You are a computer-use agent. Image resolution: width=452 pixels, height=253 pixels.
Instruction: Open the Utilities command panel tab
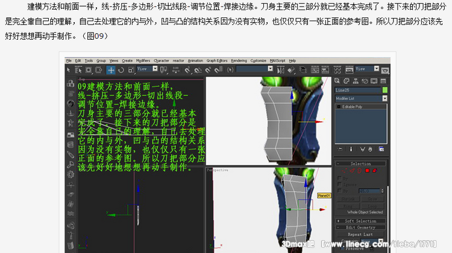(x=383, y=81)
